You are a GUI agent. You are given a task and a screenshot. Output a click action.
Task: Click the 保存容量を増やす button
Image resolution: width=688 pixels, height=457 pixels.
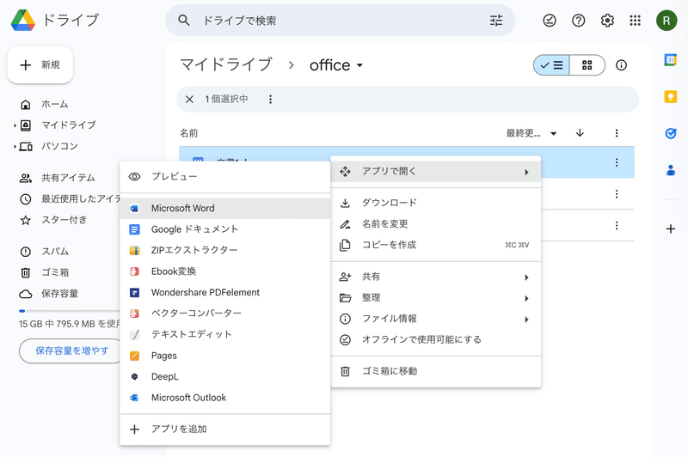[72, 350]
